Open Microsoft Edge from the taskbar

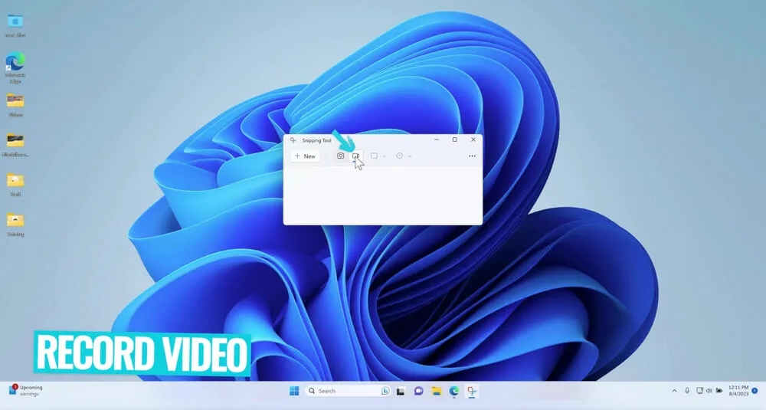coord(454,391)
